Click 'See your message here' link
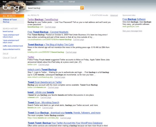Viewport: 156px width, 127px height. (x=132, y=31)
